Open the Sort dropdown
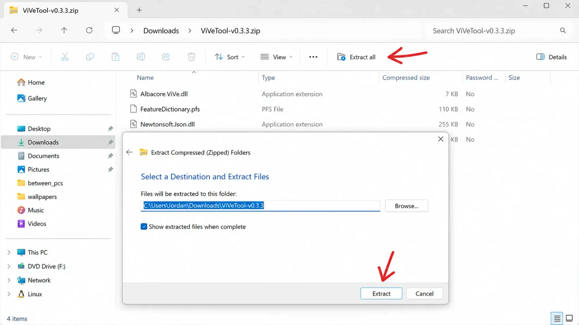 [230, 57]
